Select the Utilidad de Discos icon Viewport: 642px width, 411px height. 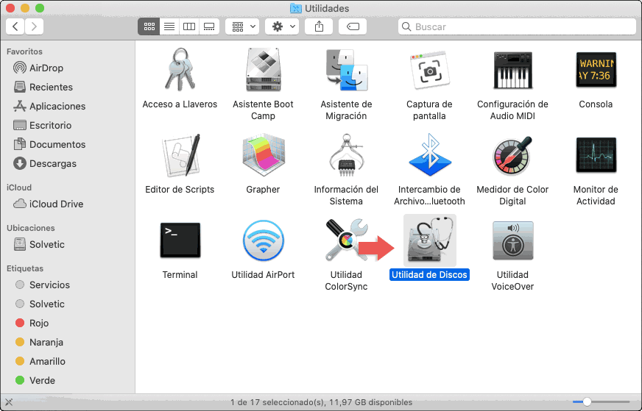click(x=430, y=241)
